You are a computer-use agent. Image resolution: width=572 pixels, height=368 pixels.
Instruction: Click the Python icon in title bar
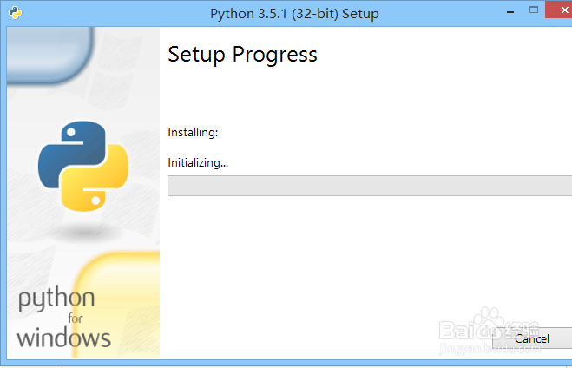point(16,13)
